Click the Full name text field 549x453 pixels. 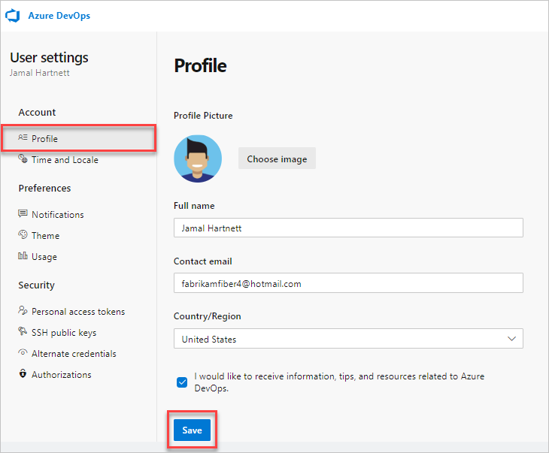pyautogui.click(x=347, y=228)
